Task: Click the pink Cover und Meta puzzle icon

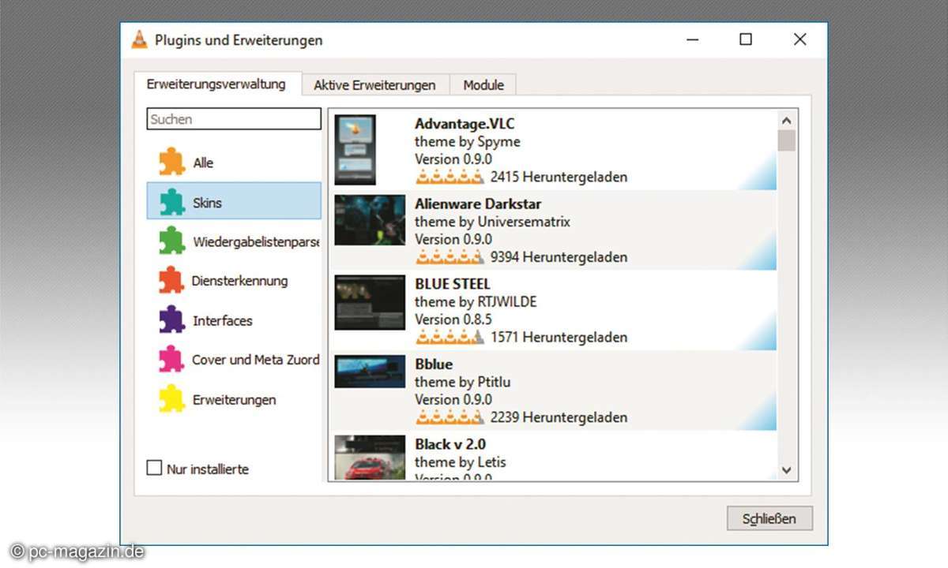Action: coord(171,360)
